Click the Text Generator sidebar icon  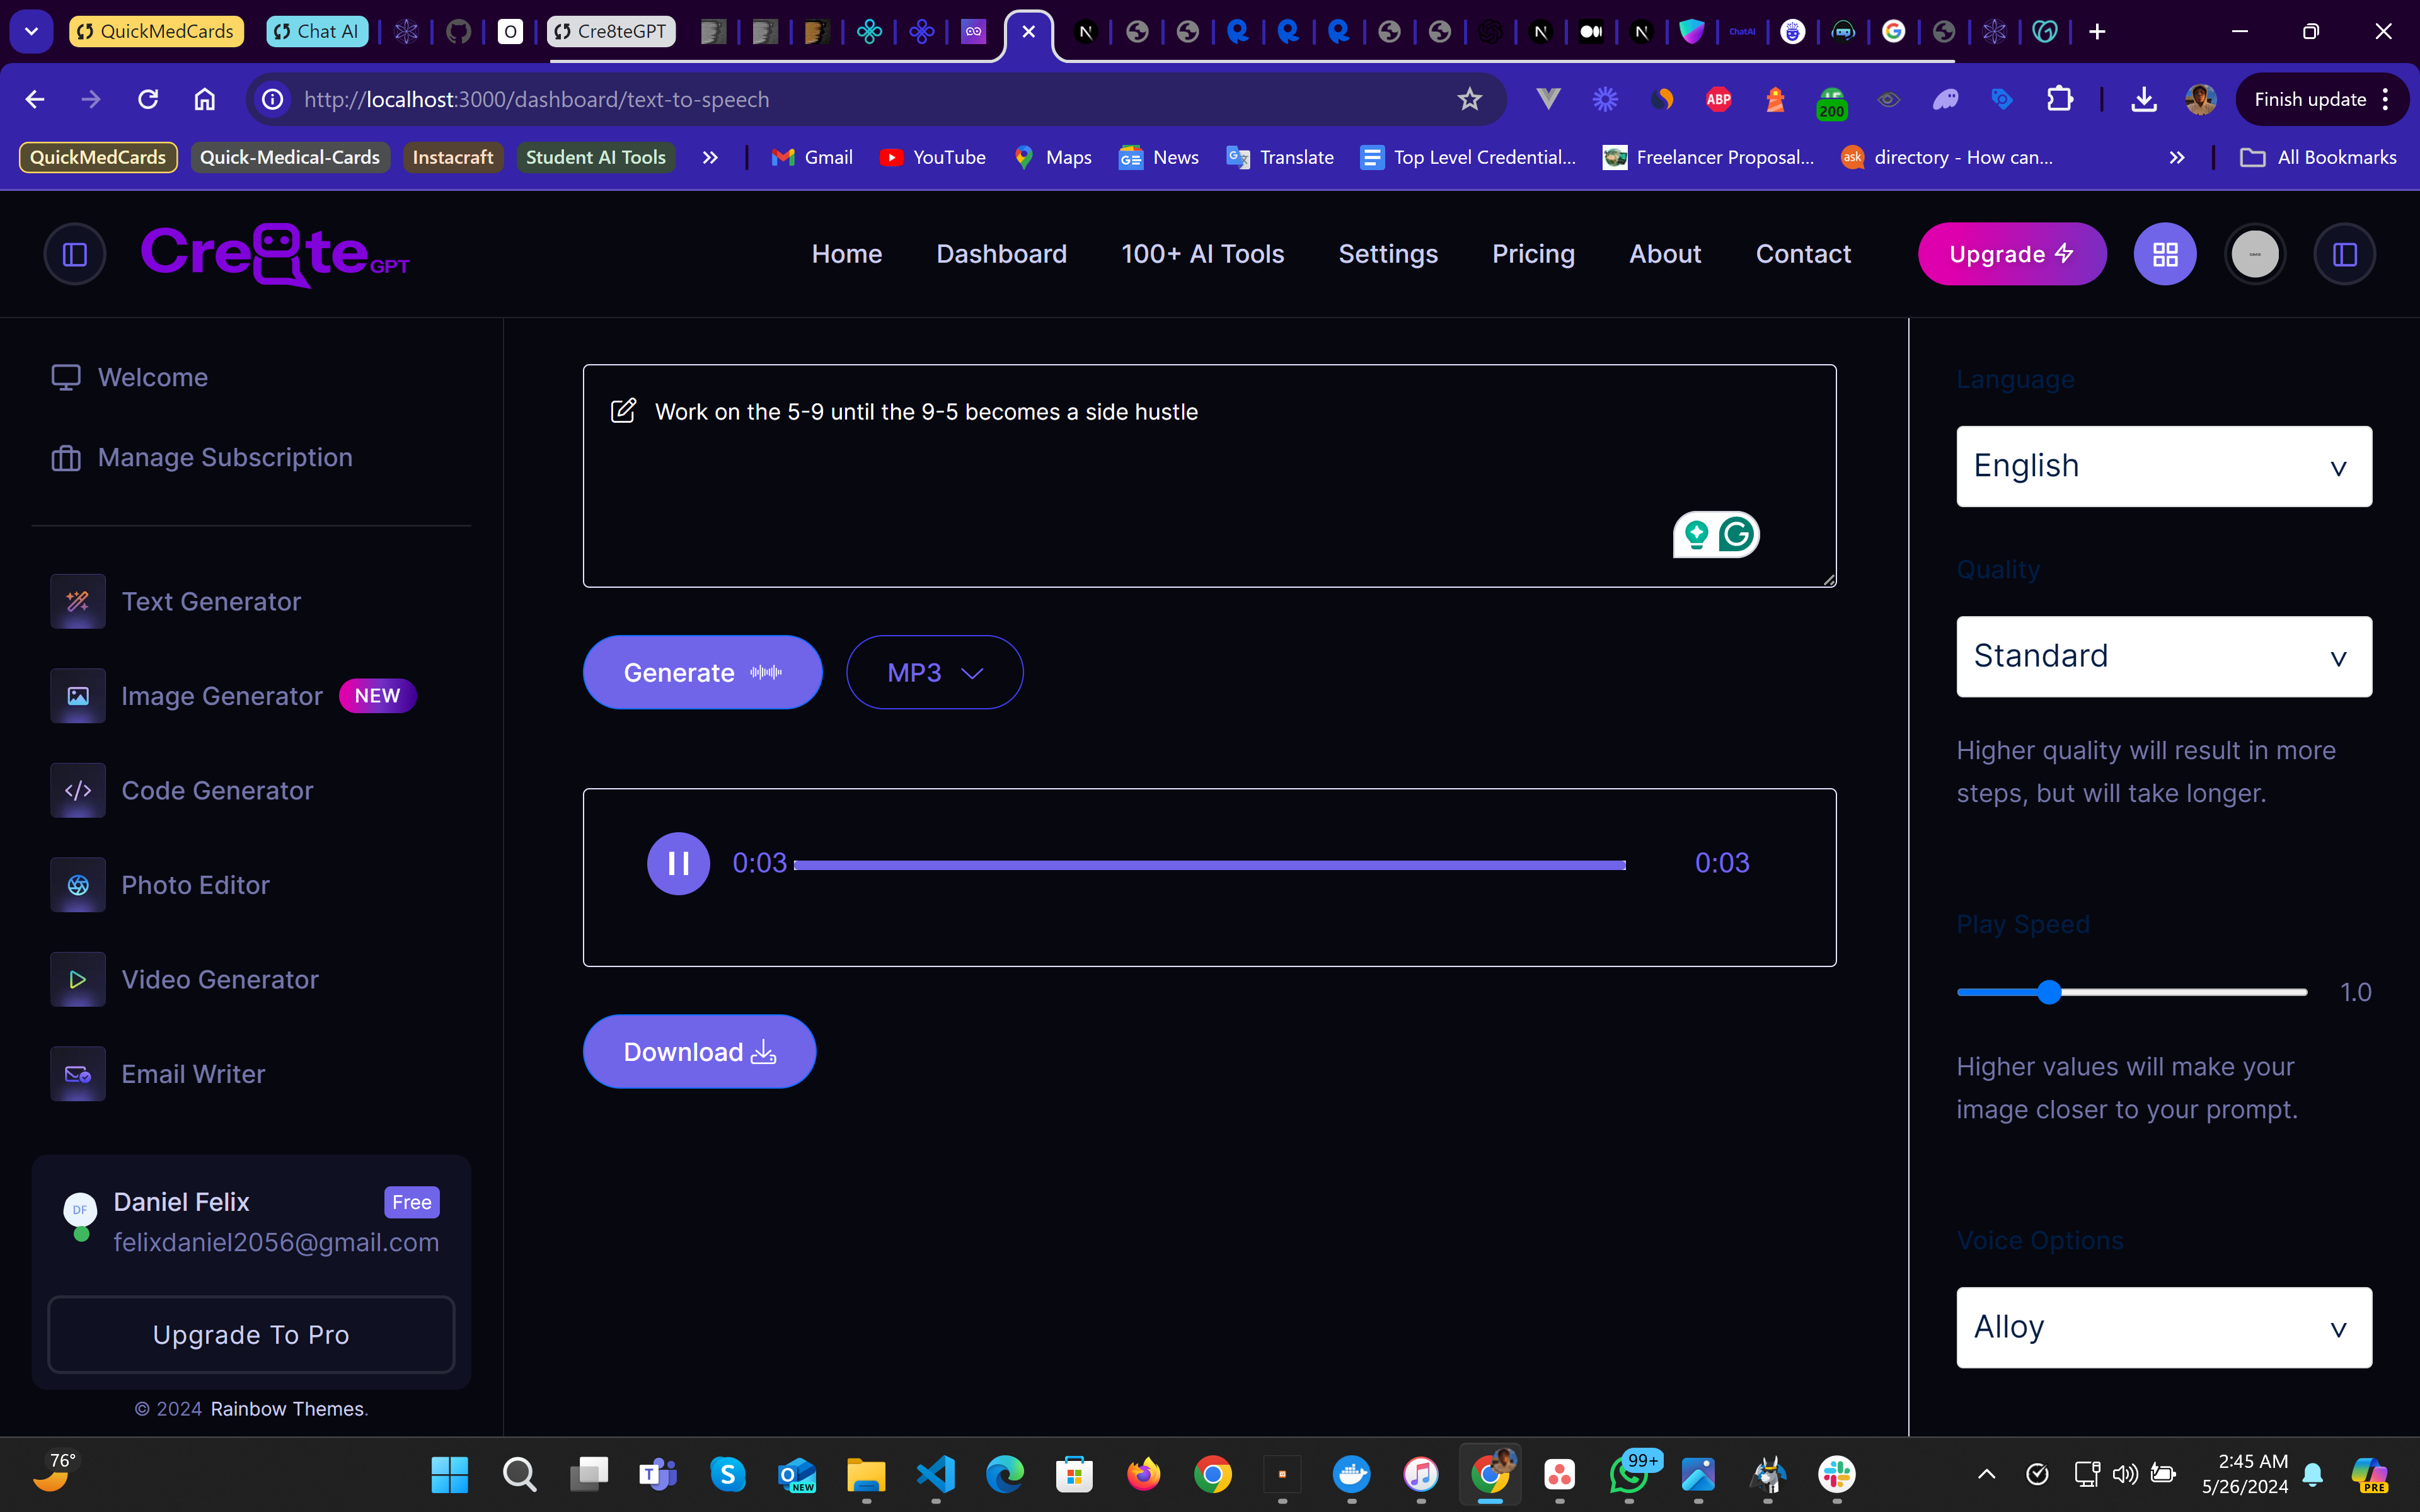click(78, 601)
